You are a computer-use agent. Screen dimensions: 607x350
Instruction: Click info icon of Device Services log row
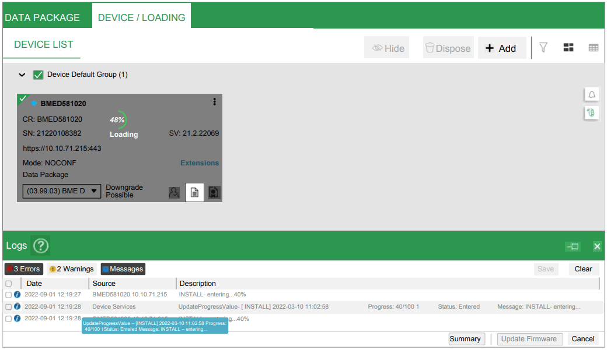17,306
